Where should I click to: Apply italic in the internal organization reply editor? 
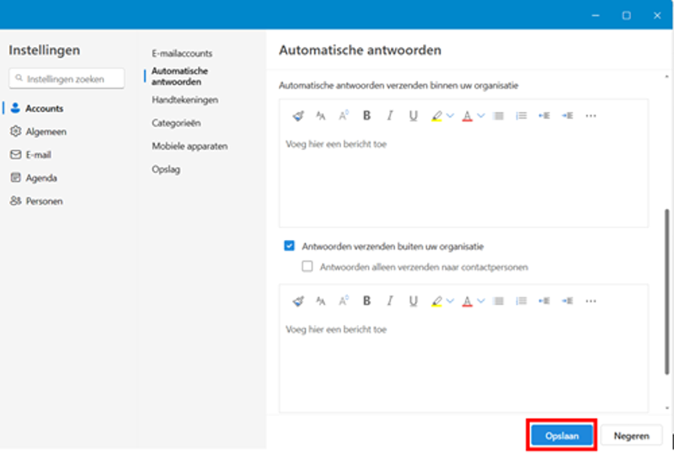389,115
